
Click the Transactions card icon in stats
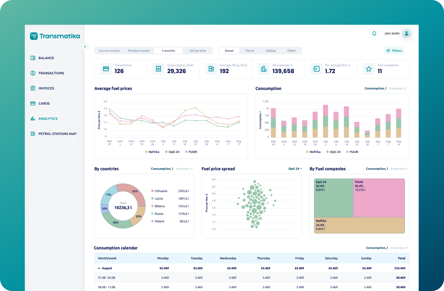pos(106,69)
